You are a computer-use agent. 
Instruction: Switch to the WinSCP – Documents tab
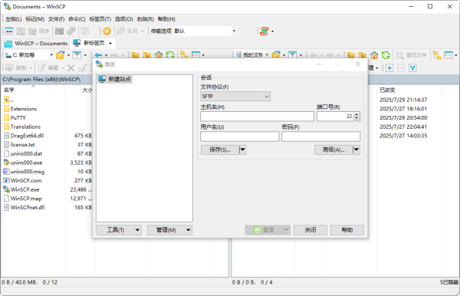(36, 44)
